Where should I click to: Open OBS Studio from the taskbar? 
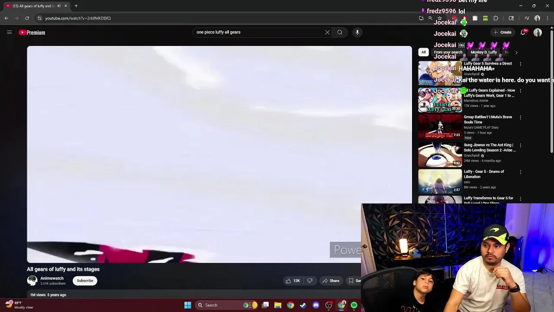pos(329,305)
